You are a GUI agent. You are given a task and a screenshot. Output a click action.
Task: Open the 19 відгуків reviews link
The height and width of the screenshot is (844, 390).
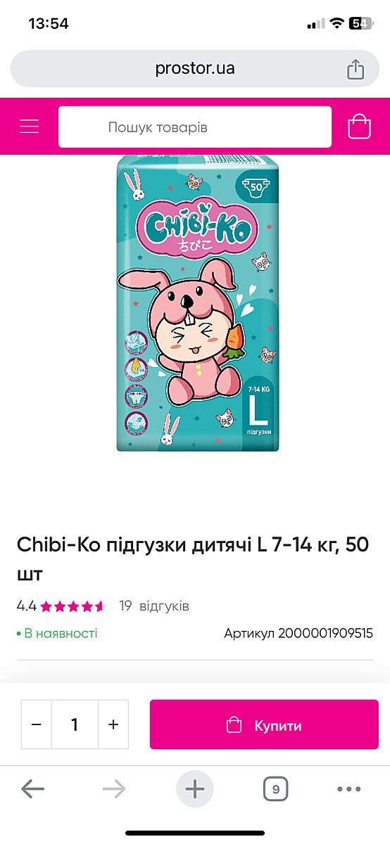[x=154, y=606]
